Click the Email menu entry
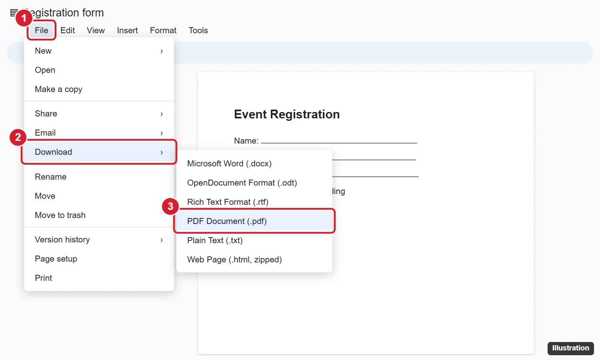This screenshot has height=360, width=600. [x=99, y=133]
